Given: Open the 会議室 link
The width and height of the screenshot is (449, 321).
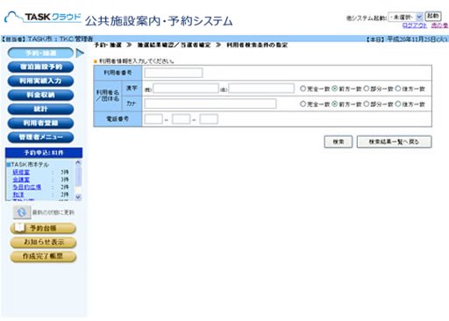Looking at the screenshot, I should (21, 180).
